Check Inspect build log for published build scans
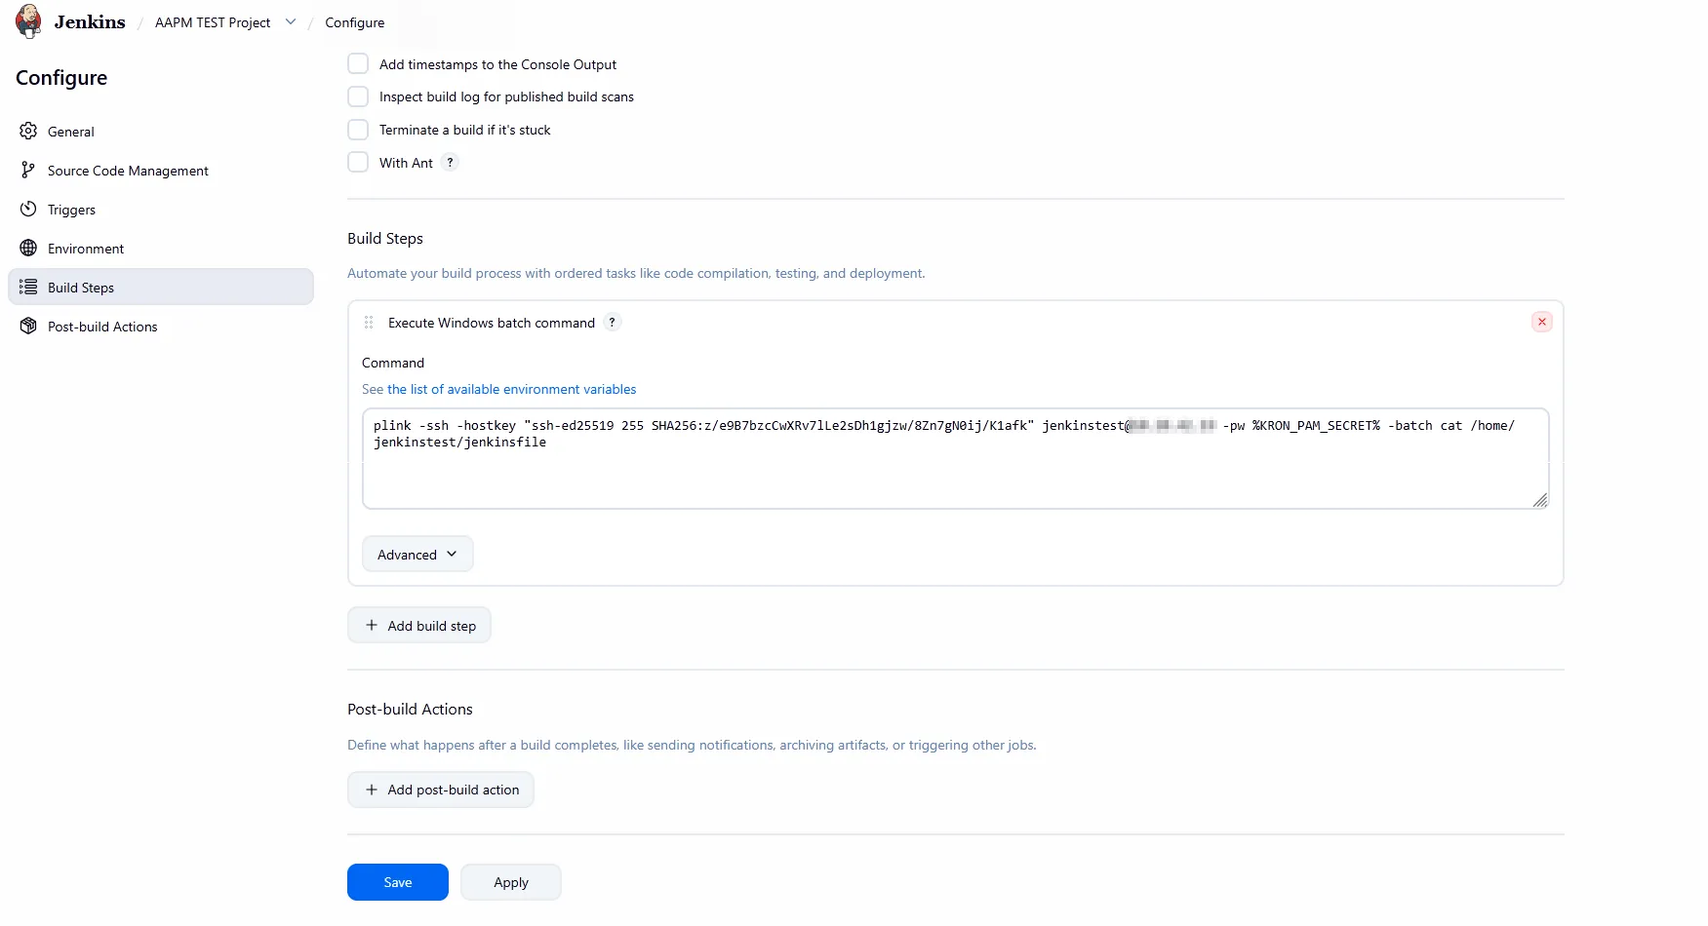 click(x=358, y=96)
